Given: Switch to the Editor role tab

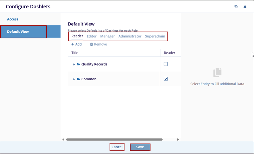Looking at the screenshot, I should [x=92, y=36].
